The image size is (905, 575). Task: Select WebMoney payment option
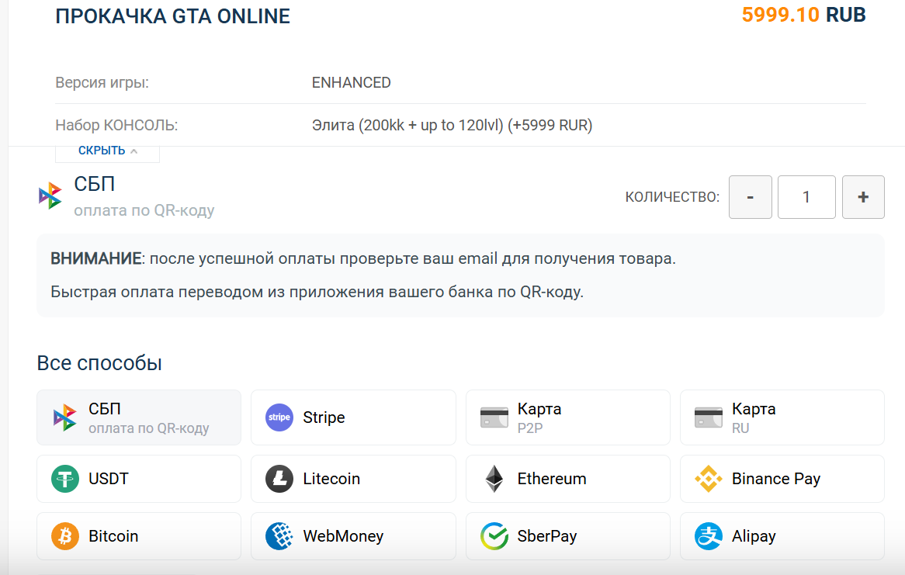pos(353,535)
